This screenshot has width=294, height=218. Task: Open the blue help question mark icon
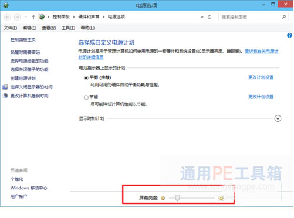pos(289,35)
